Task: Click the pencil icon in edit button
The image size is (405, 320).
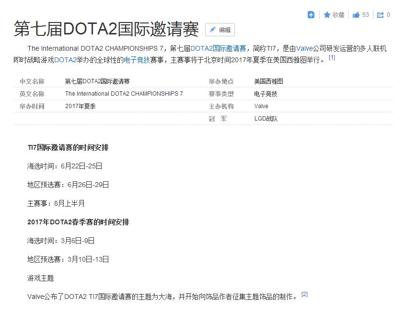Action: tap(212, 30)
